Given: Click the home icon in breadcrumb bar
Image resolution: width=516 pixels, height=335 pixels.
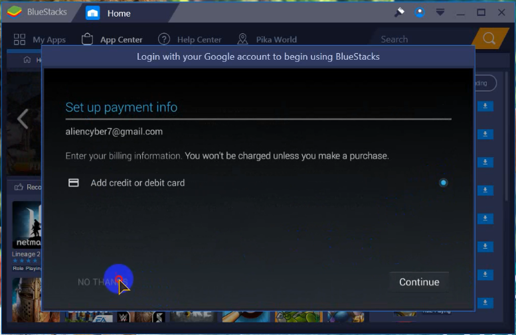Looking at the screenshot, I should click(x=27, y=60).
